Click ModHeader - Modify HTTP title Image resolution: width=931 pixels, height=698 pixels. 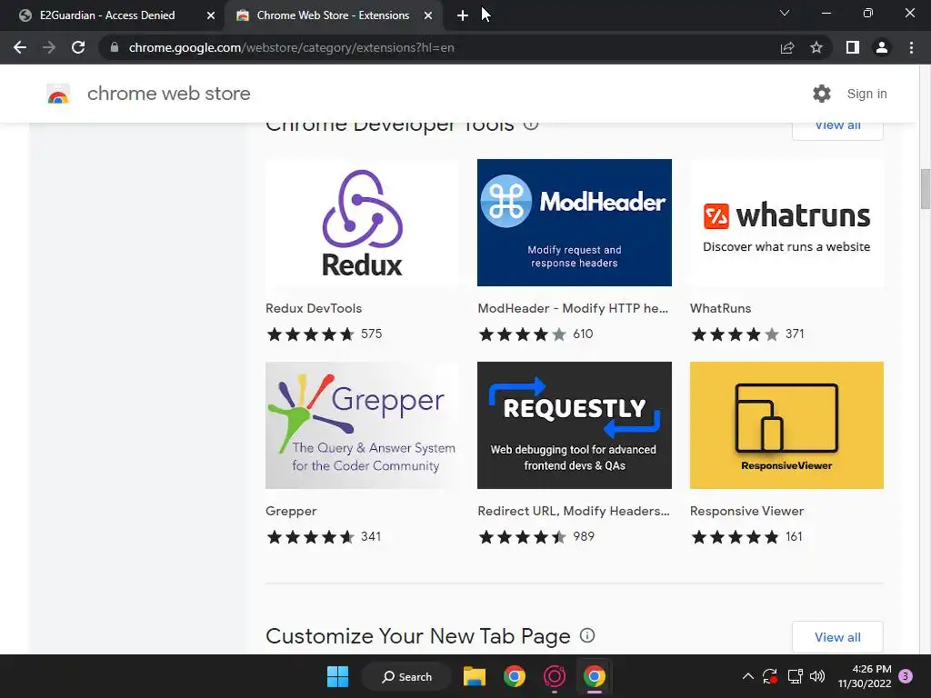click(573, 308)
